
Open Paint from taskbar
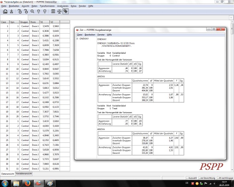pos(50,183)
